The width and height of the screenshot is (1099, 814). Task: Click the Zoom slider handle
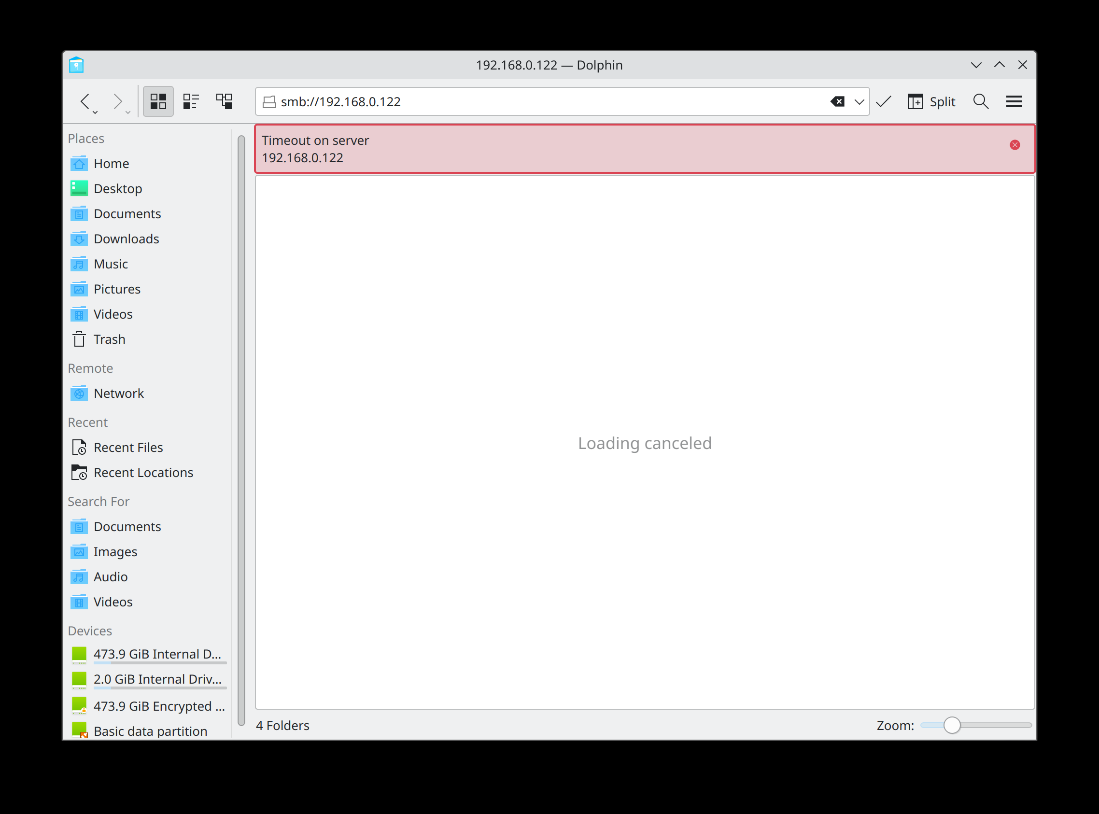pos(952,725)
